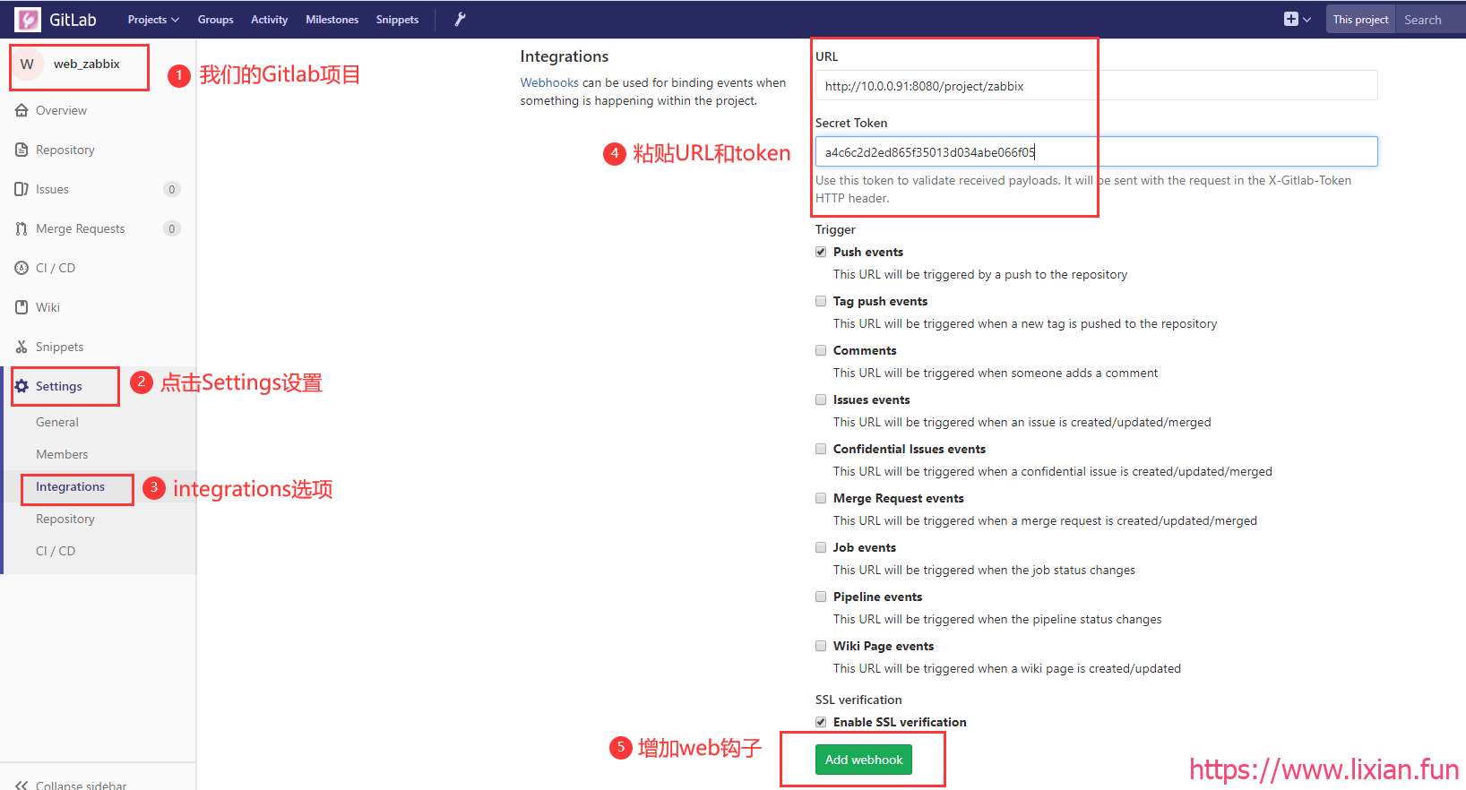This screenshot has width=1466, height=790.
Task: Enable Confidential Issues events checkbox
Action: tap(821, 449)
